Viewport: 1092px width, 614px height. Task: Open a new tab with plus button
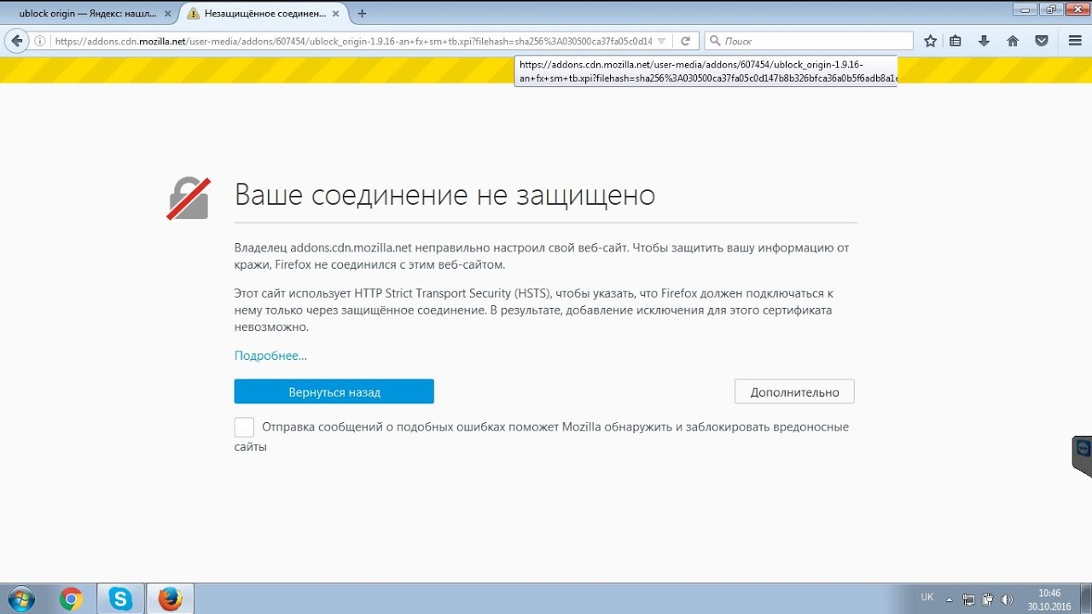tap(363, 14)
